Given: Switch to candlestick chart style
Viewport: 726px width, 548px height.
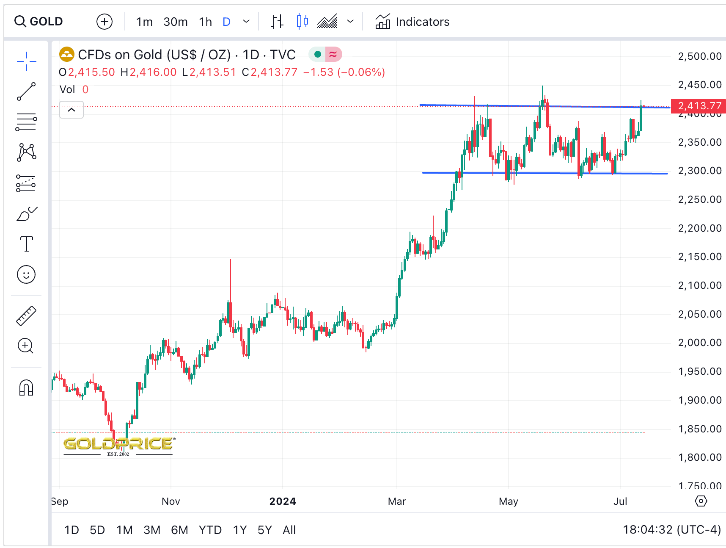Looking at the screenshot, I should (x=302, y=22).
